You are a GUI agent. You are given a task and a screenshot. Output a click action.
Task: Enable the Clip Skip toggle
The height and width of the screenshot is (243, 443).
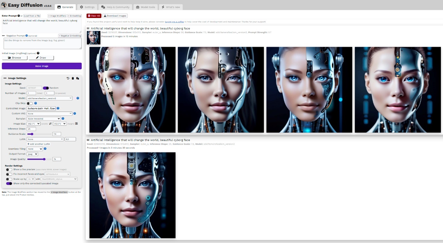pyautogui.click(x=30, y=103)
